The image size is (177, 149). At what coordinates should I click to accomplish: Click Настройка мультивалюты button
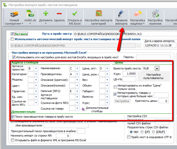154,76
